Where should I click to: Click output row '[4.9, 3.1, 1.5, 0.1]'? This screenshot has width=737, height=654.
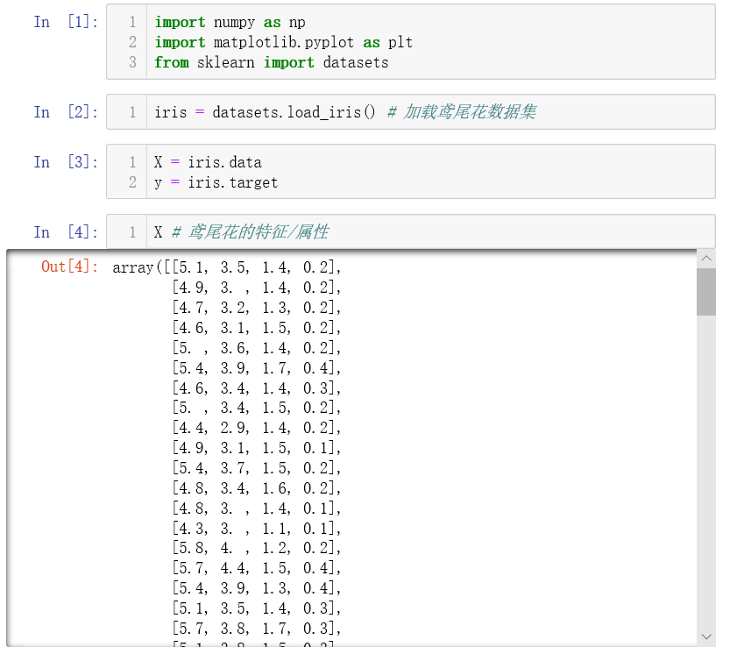pos(256,448)
